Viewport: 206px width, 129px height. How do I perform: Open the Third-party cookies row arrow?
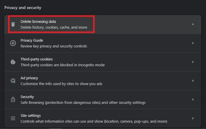point(193,62)
